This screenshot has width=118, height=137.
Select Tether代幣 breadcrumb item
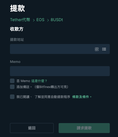[x=20, y=20]
